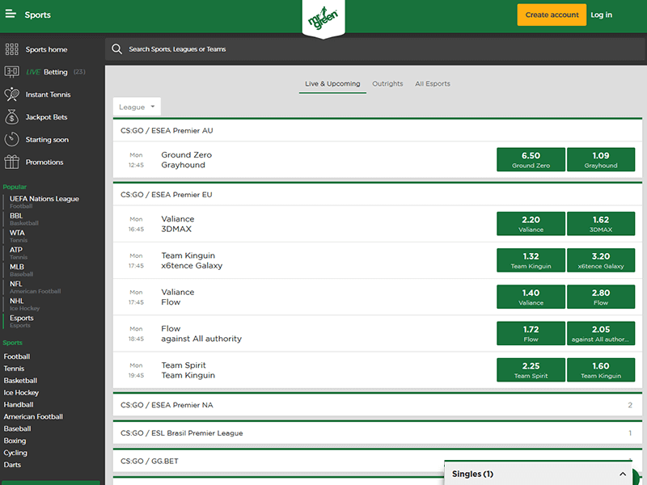
Task: Select x6tence Galaxy odds 3.20
Action: pyautogui.click(x=601, y=259)
